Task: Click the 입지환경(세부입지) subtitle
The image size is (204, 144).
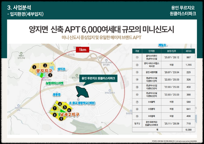Action: click(x=26, y=14)
